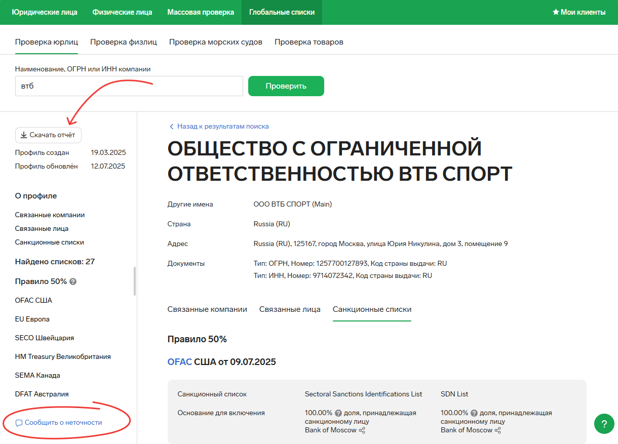Go to Массовая проверка section

pos(201,12)
